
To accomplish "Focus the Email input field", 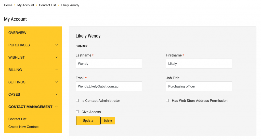I will (109, 86).
